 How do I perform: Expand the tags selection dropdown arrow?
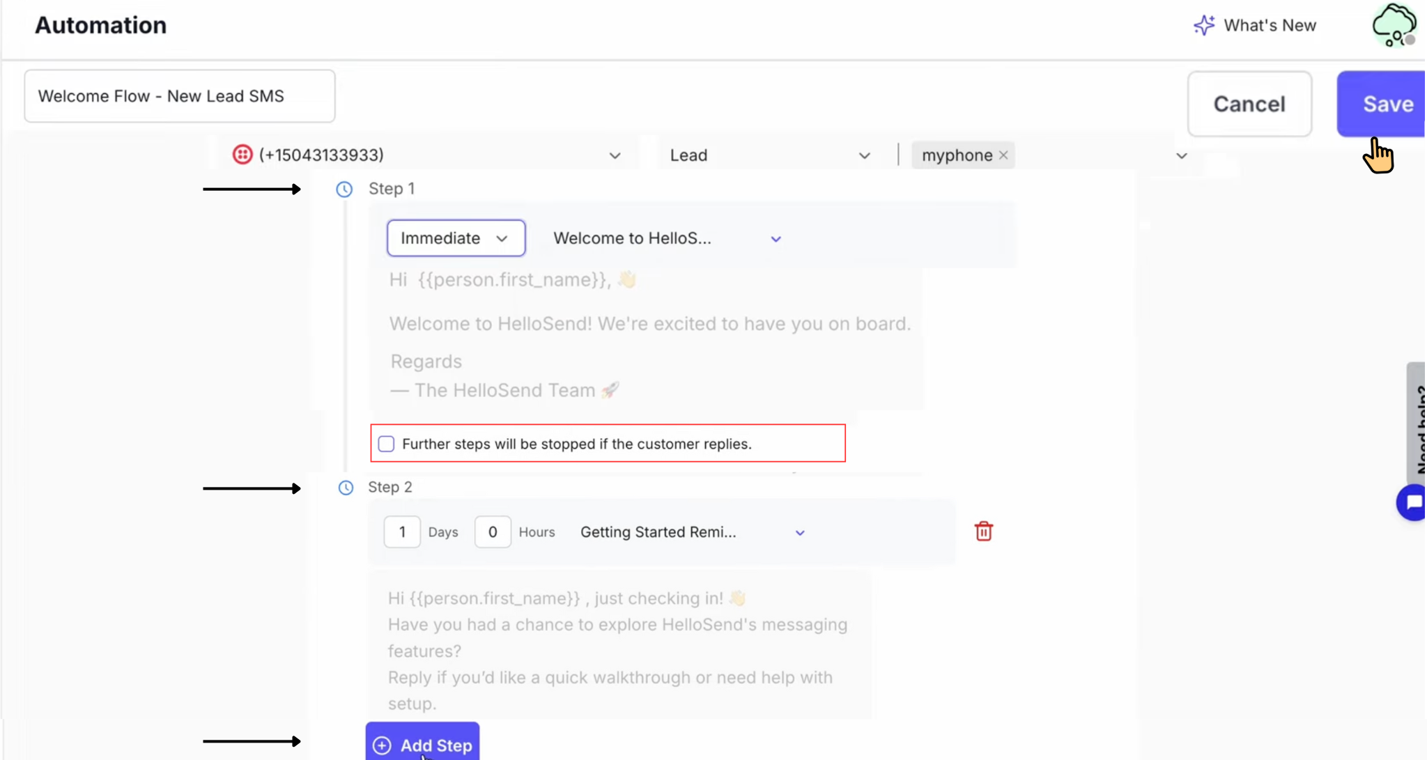1181,155
